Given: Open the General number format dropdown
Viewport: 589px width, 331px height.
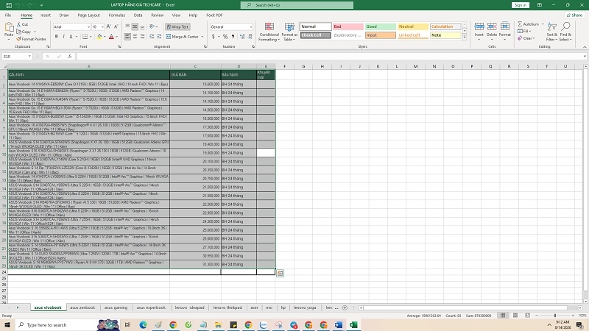Looking at the screenshot, I should pyautogui.click(x=250, y=27).
